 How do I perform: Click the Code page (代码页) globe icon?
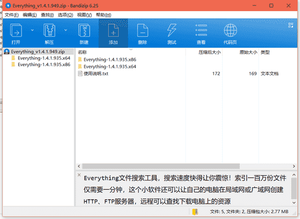(x=230, y=33)
